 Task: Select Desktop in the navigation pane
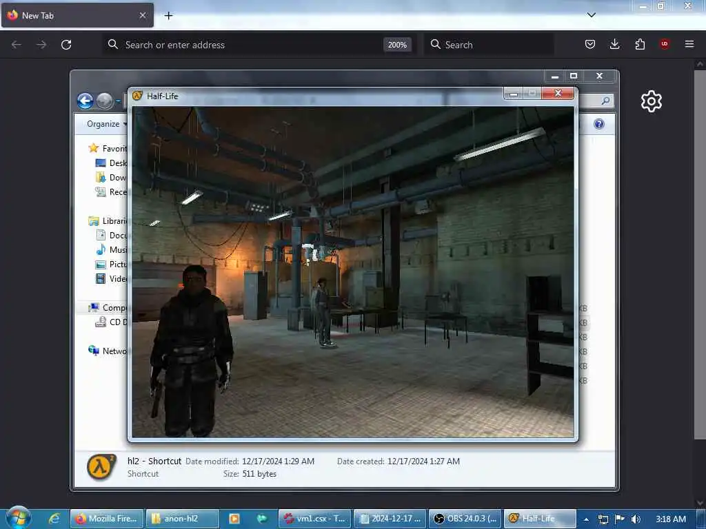(x=112, y=163)
